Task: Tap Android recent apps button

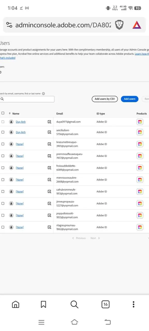Action: [x=41, y=322]
